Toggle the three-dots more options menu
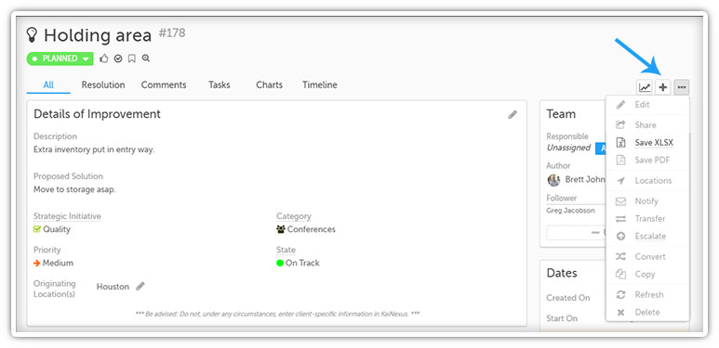Image resolution: width=719 pixels, height=348 pixels. click(x=682, y=87)
